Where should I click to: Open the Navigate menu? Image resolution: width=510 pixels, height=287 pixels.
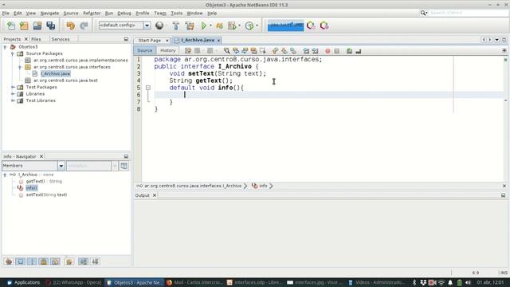click(x=49, y=14)
